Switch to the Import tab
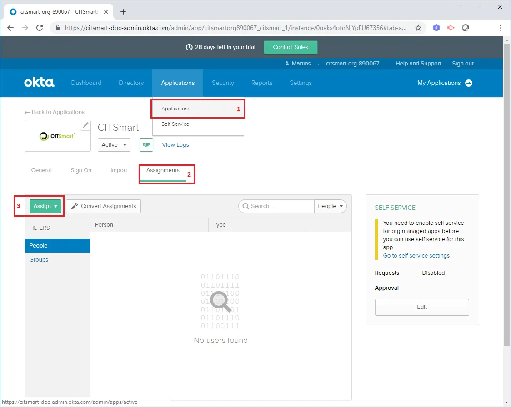The width and height of the screenshot is (511, 407). coord(119,170)
